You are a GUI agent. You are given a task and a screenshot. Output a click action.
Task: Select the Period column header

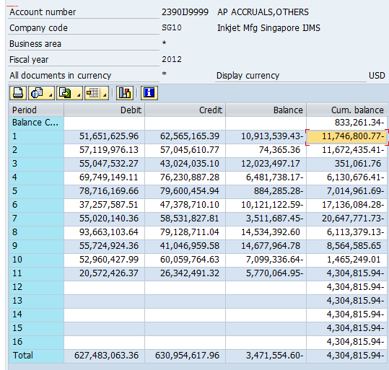(36, 110)
